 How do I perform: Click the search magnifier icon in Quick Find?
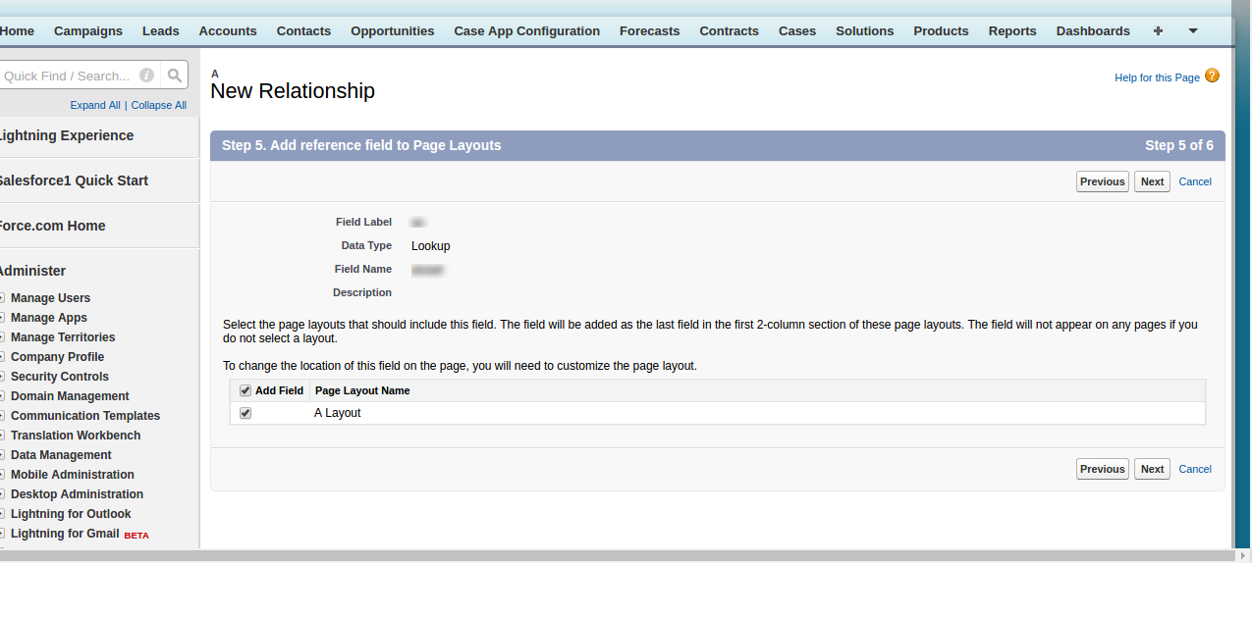point(174,76)
